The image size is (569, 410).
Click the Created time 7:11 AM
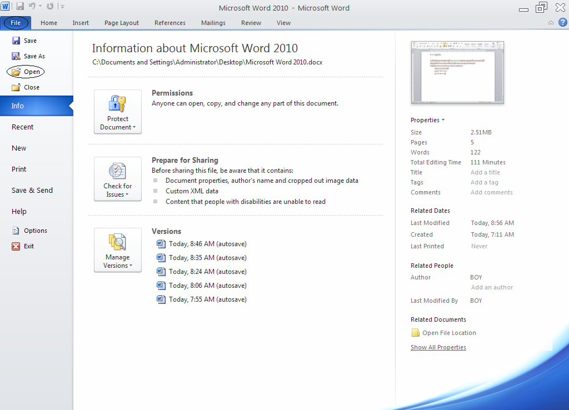tap(492, 234)
